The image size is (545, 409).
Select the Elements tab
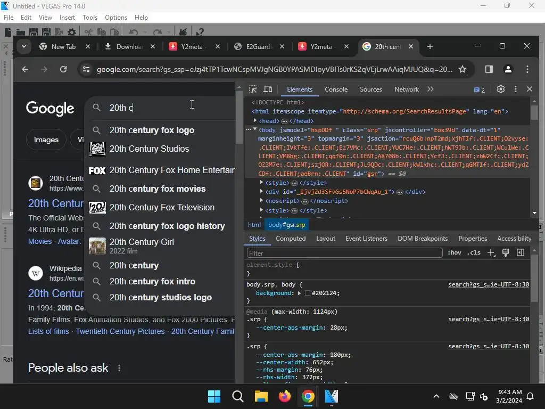click(x=300, y=89)
